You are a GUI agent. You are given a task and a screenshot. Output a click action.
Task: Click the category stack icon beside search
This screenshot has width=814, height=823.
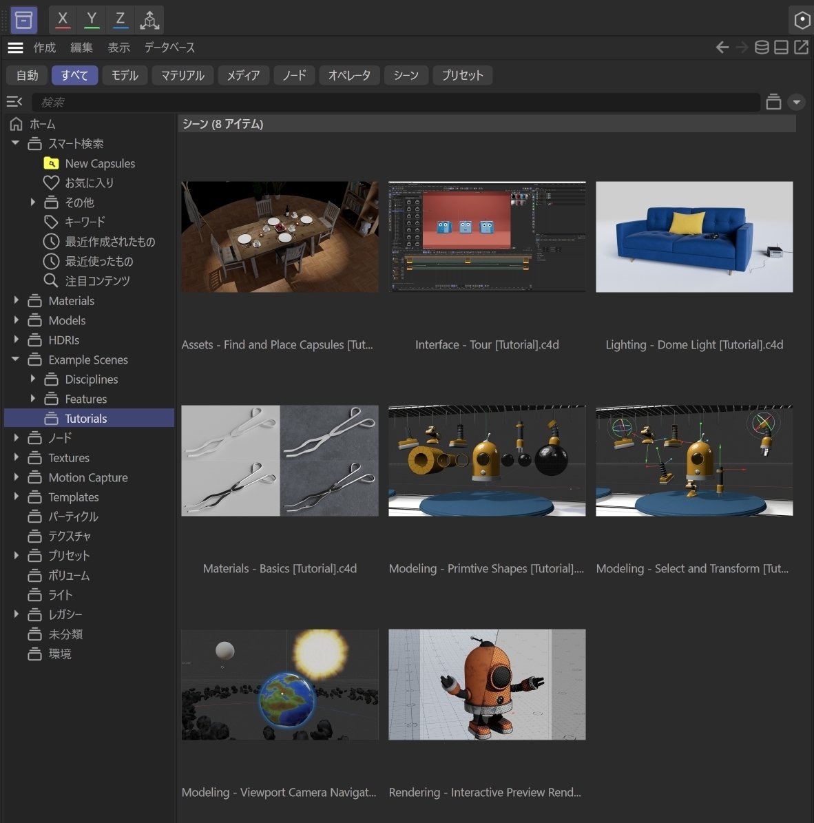click(x=773, y=102)
